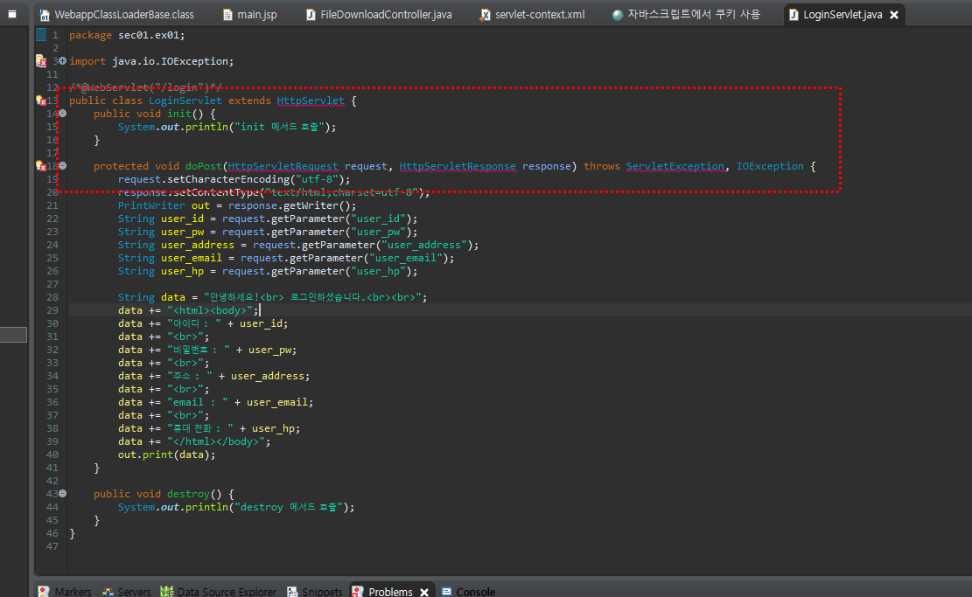Click the Data Source Explorer icon
This screenshot has height=597, width=972.
(x=167, y=592)
